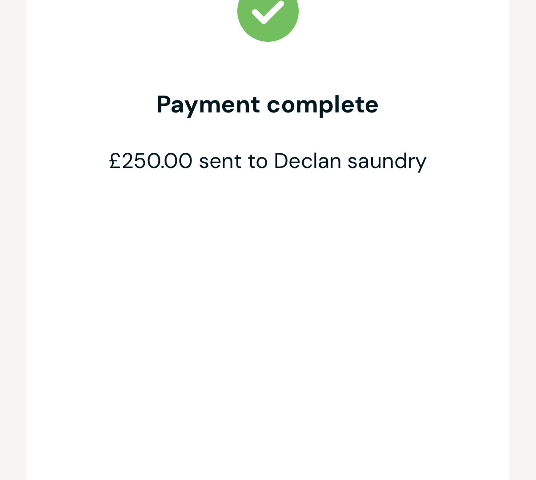Image resolution: width=536 pixels, height=480 pixels.
Task: Select the recipient surname saundry
Action: pyautogui.click(x=387, y=162)
